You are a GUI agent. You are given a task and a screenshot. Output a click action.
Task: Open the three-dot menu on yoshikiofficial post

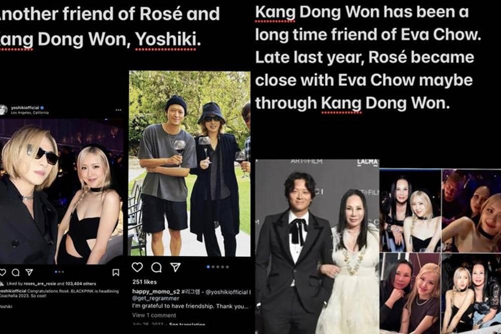coord(119,110)
